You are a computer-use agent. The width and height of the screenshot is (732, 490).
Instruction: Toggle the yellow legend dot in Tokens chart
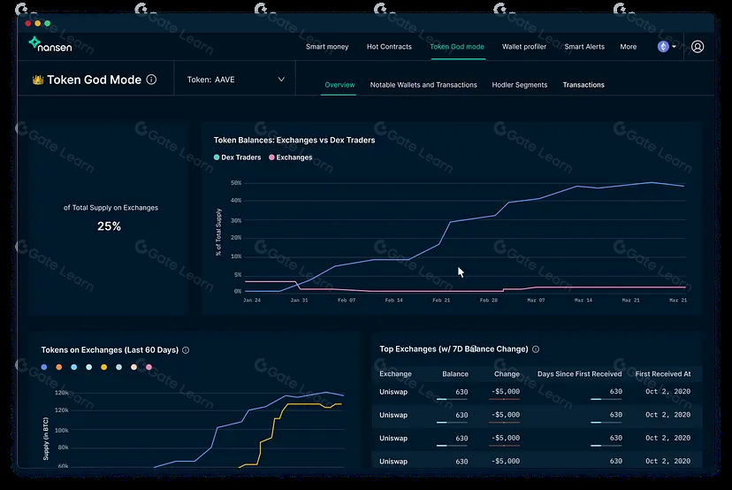[104, 367]
